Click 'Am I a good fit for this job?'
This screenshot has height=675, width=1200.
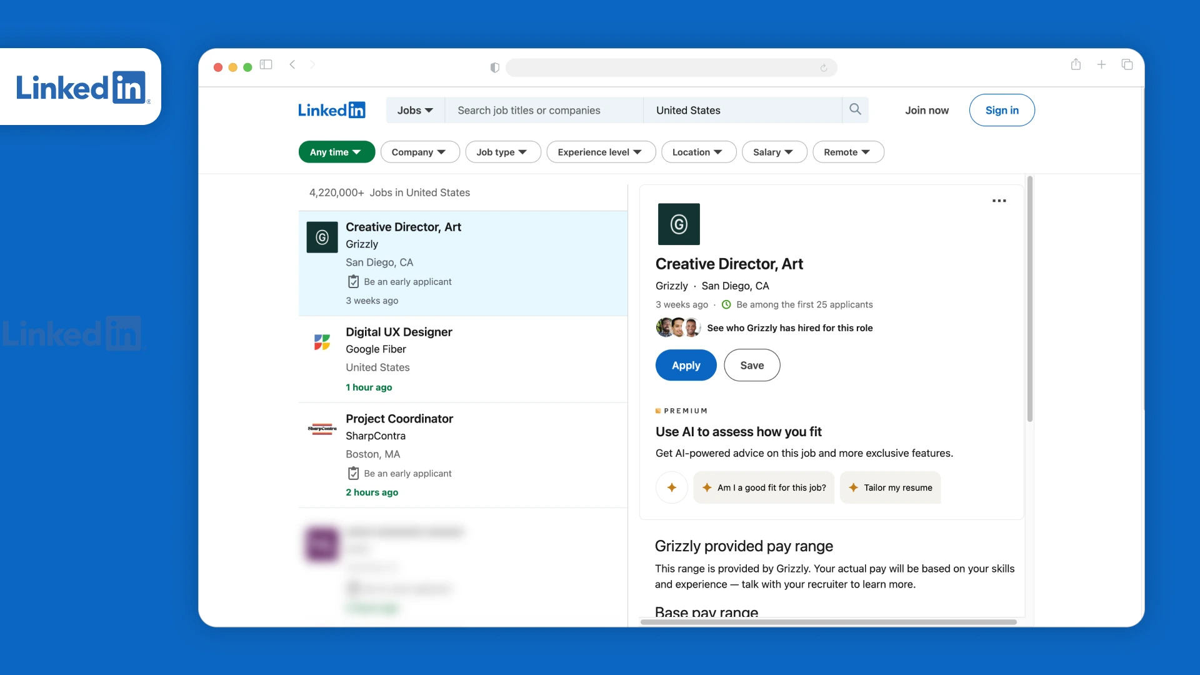coord(764,487)
